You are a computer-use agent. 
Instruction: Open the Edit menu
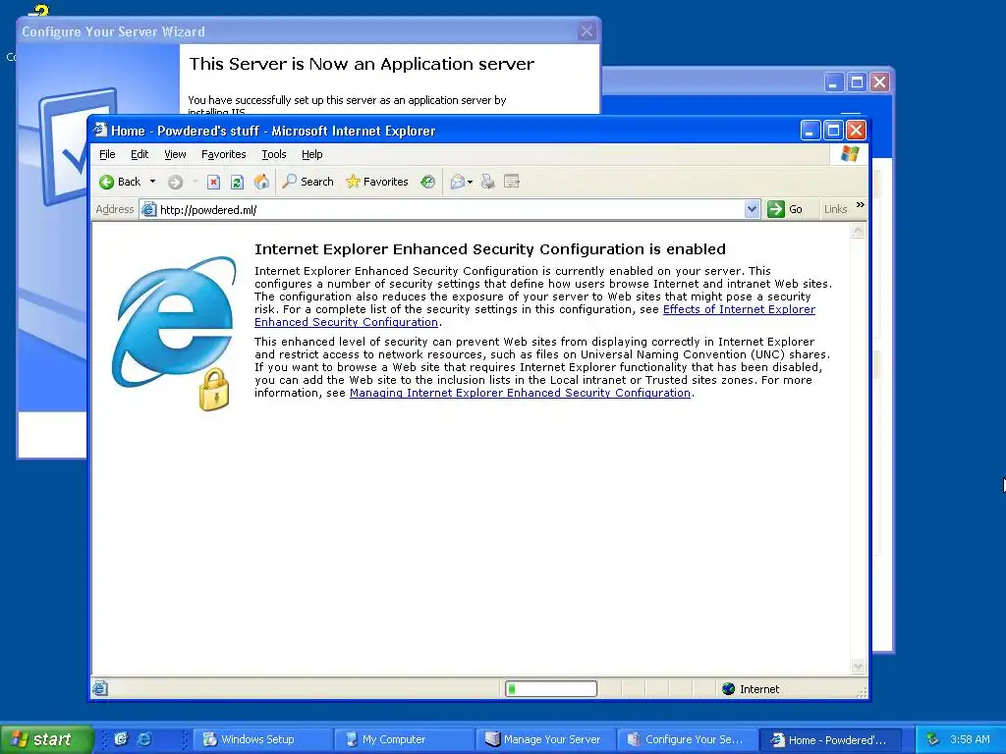click(140, 154)
